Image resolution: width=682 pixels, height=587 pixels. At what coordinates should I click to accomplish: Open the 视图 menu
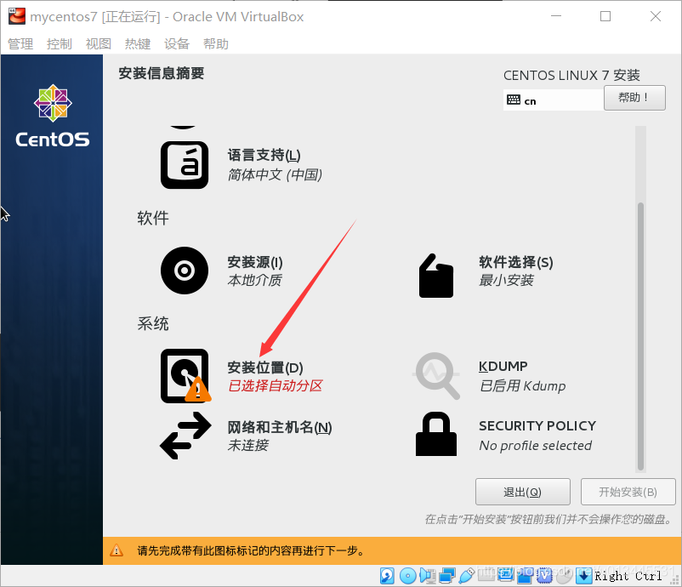coord(99,43)
